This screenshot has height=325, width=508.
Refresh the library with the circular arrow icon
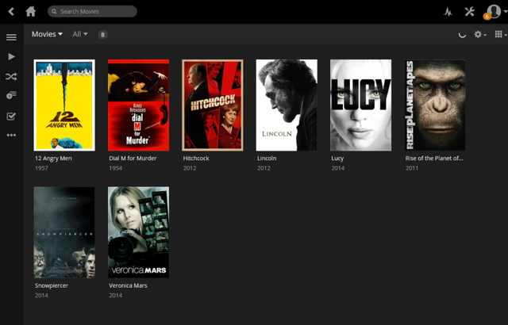coord(462,35)
